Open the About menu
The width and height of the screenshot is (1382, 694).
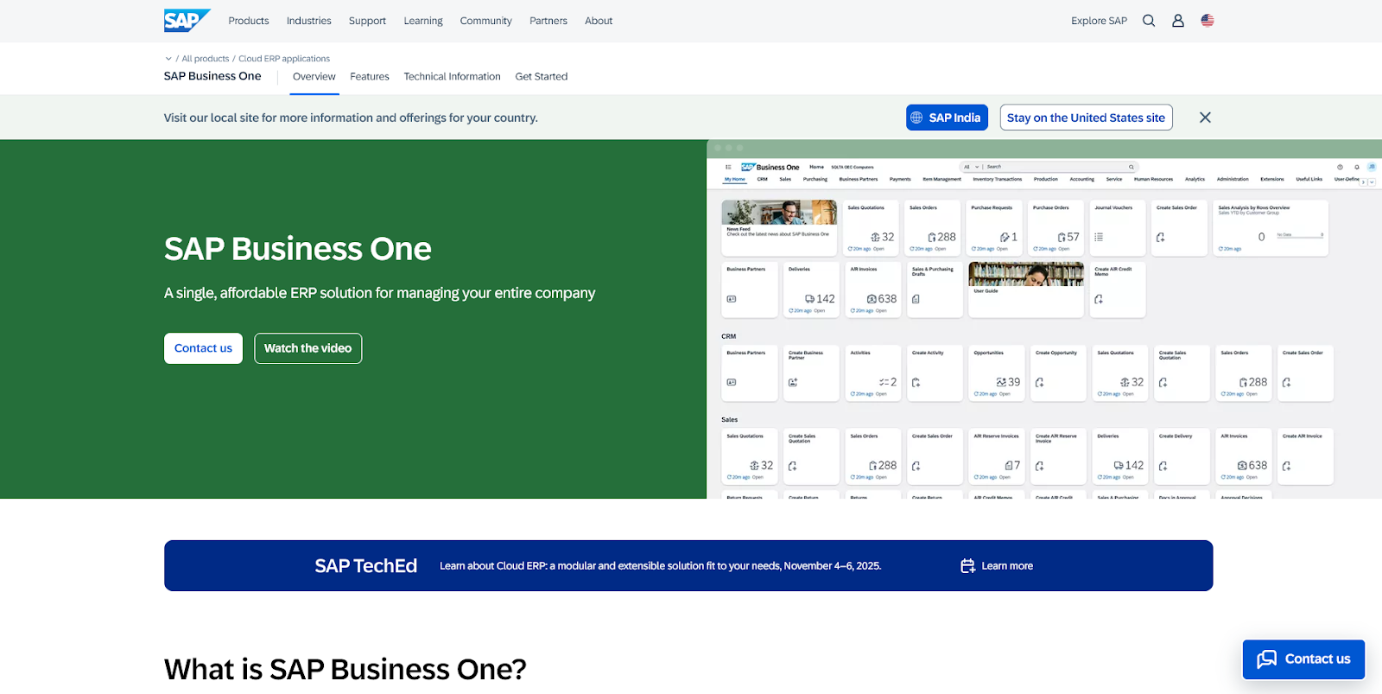[599, 21]
